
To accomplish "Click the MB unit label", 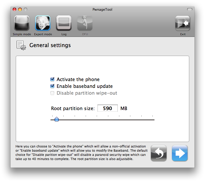I will (x=124, y=108).
